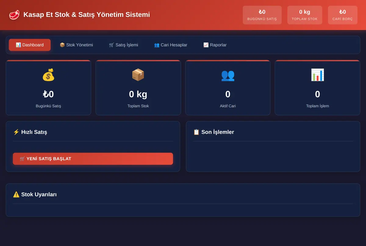
Task: Click the money bag icon
Action: tap(48, 75)
